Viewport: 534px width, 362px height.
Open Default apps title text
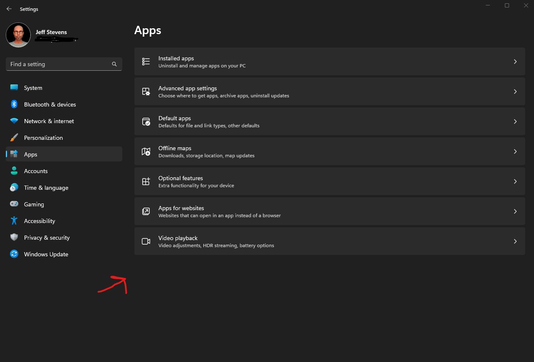pyautogui.click(x=175, y=118)
